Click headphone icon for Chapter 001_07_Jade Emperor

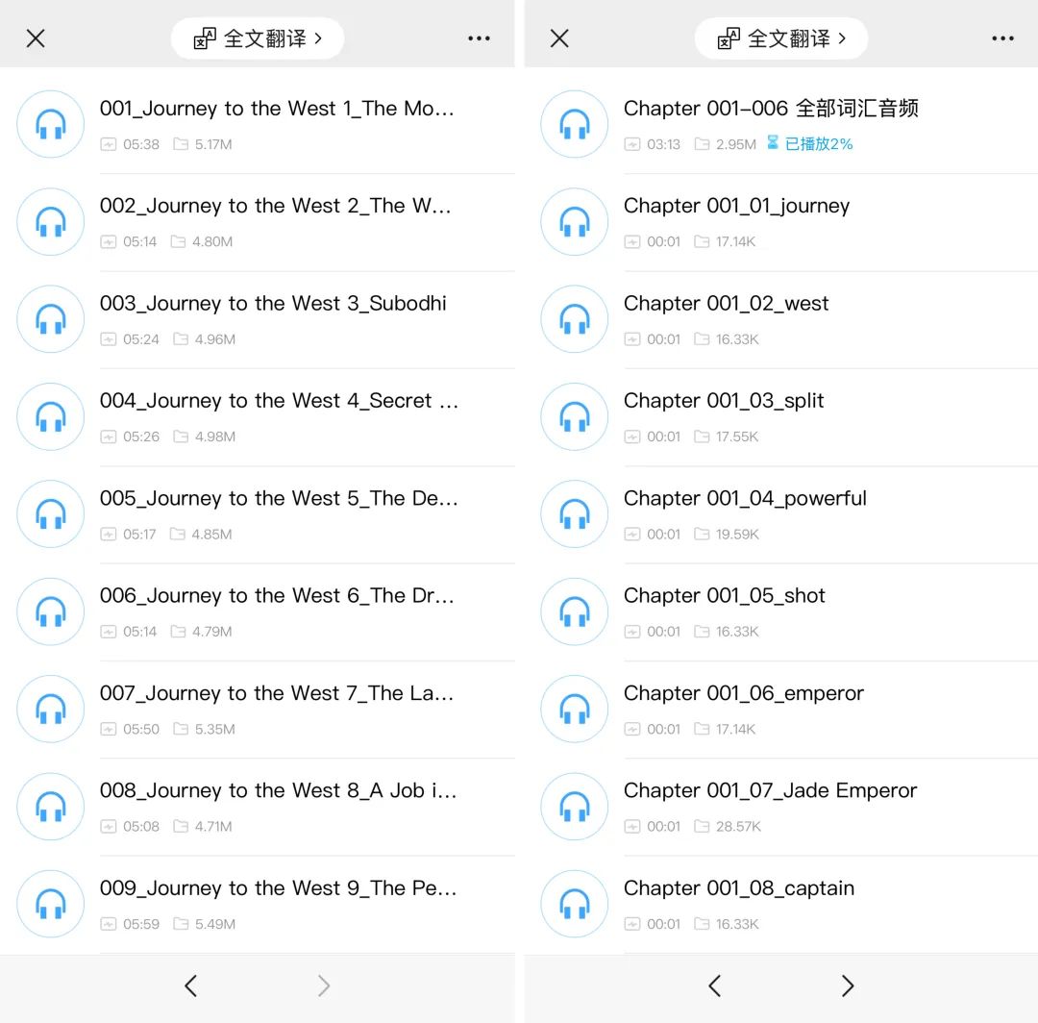(x=575, y=806)
